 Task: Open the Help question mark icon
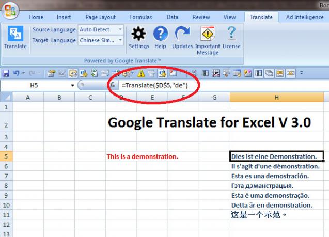160,37
